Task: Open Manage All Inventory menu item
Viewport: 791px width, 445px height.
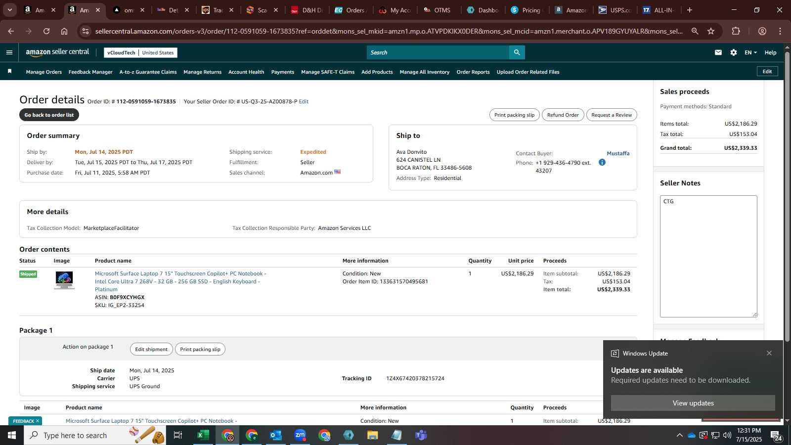Action: (425, 72)
